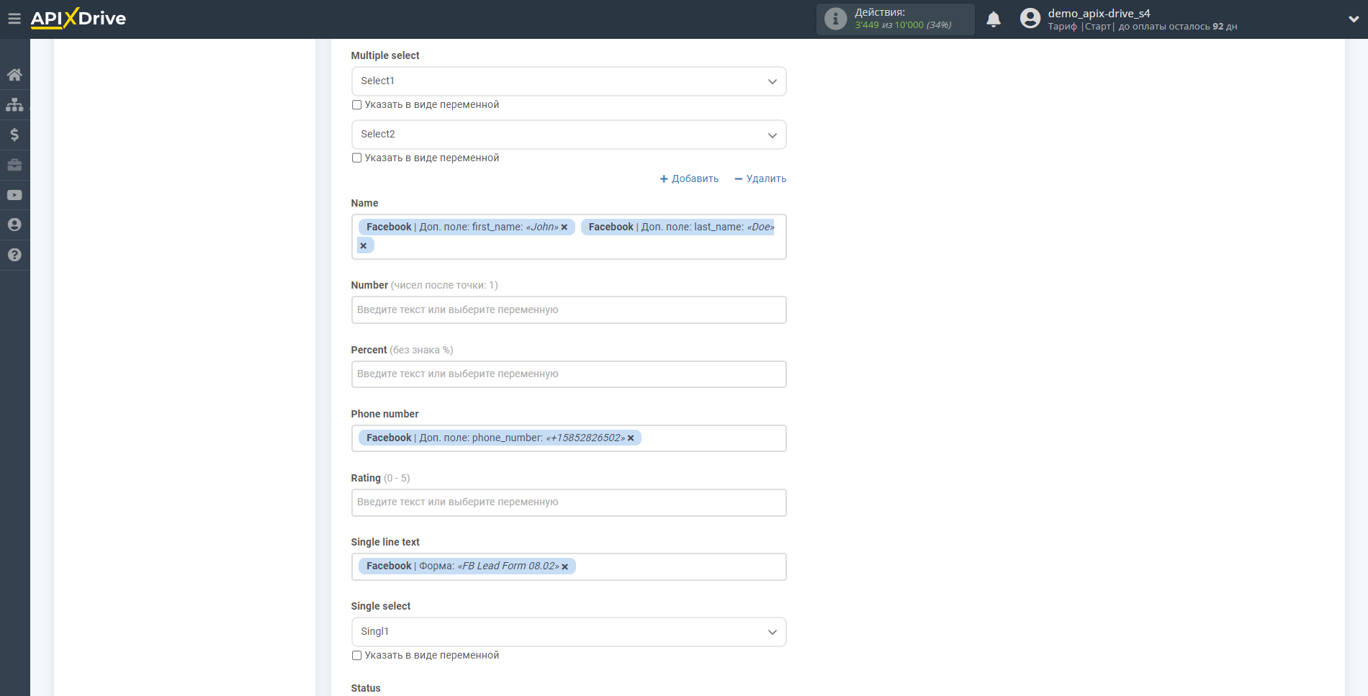Remove the first_name John tag
1368x696 pixels.
tap(564, 227)
